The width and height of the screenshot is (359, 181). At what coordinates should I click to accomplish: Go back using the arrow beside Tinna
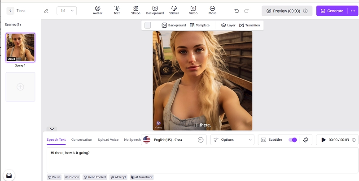(10, 11)
